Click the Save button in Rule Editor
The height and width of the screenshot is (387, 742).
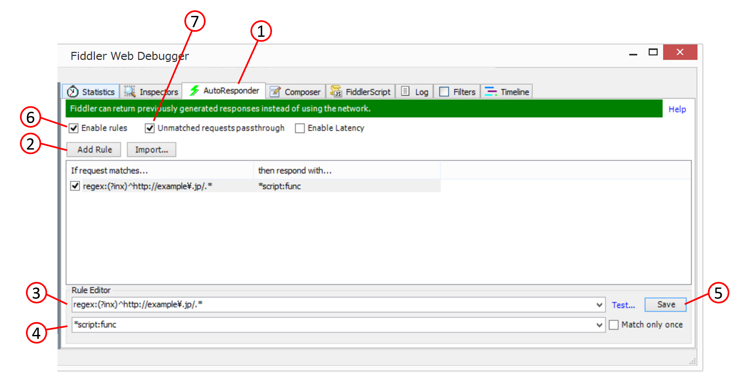click(x=666, y=304)
